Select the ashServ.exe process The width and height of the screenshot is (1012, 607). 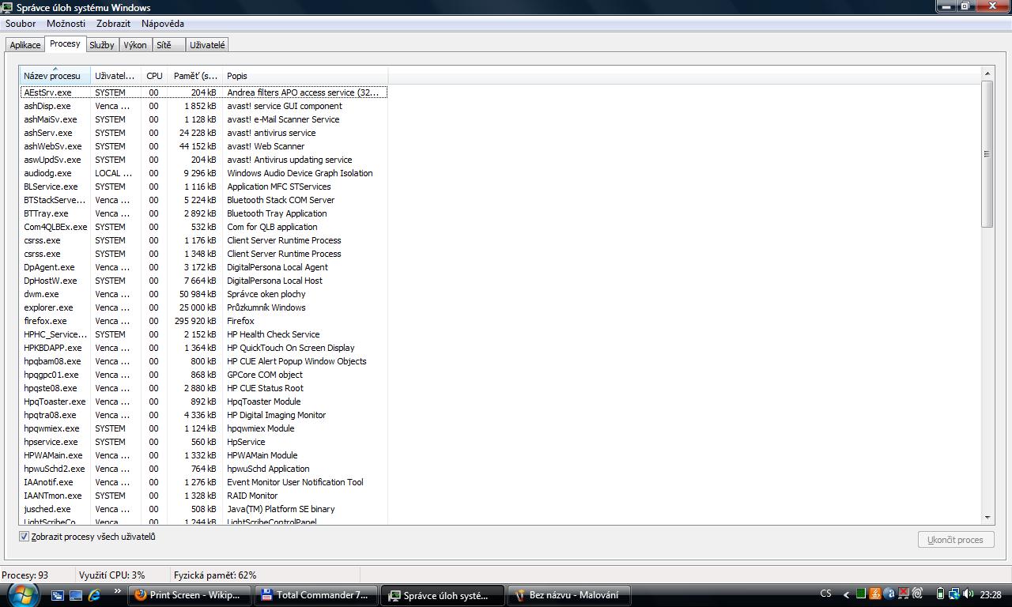[x=203, y=133]
